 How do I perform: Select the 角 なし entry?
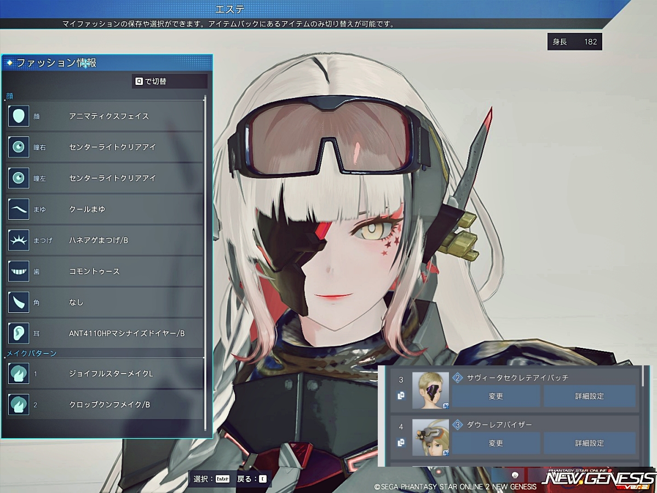pyautogui.click(x=105, y=302)
